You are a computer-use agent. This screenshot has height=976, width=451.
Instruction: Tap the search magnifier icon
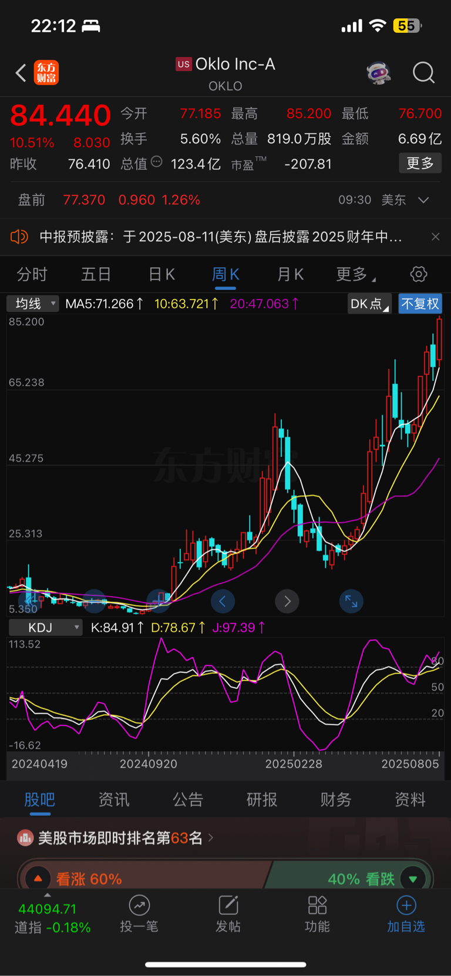click(x=423, y=73)
